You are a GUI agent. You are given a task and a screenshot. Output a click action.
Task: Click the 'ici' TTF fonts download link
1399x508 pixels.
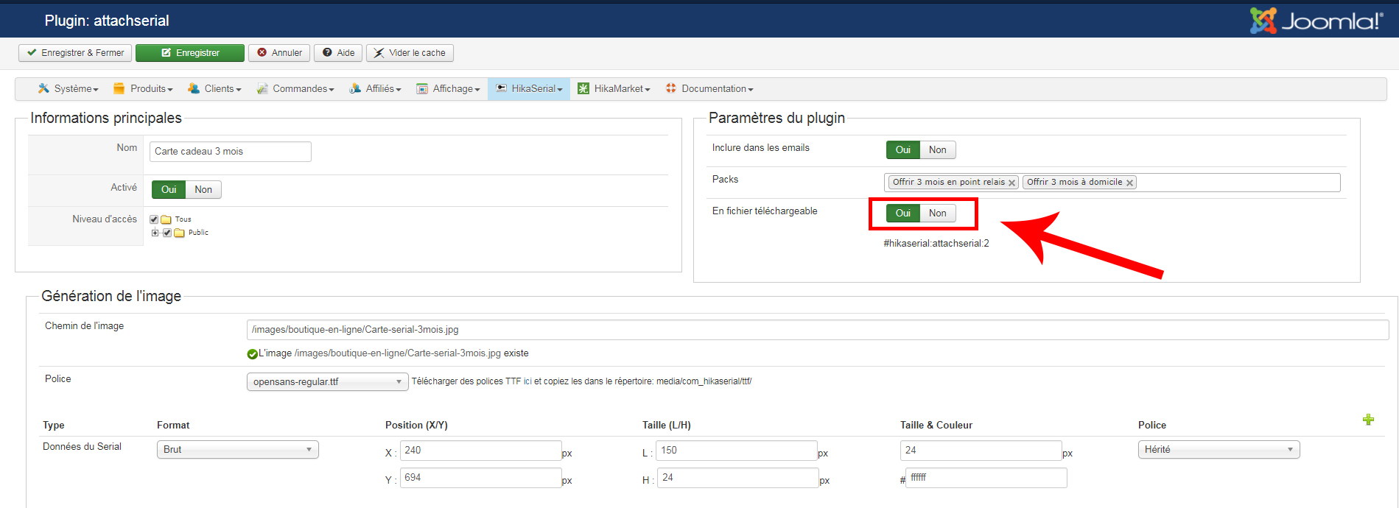coord(527,381)
